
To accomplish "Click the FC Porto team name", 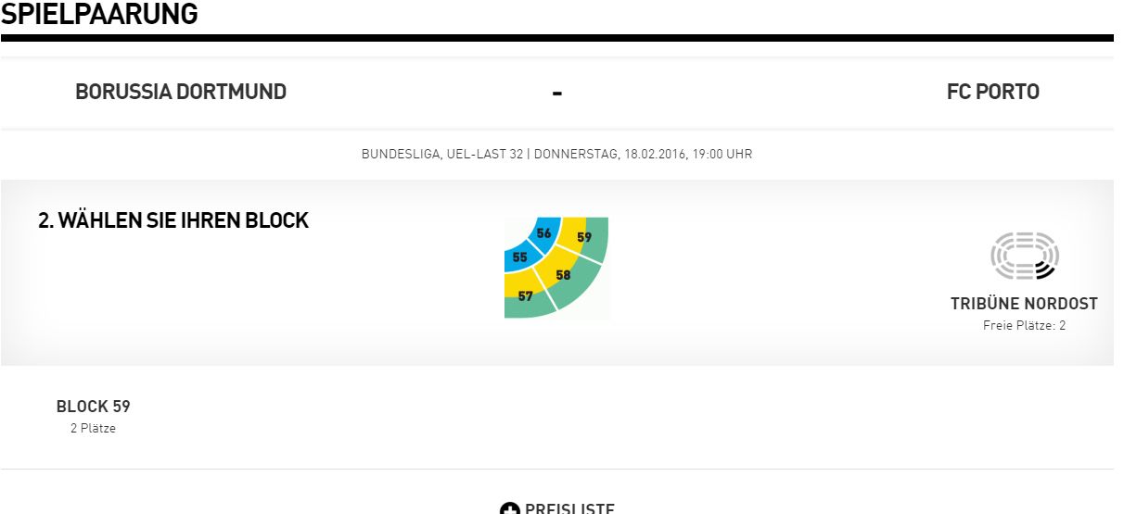I will [x=993, y=92].
